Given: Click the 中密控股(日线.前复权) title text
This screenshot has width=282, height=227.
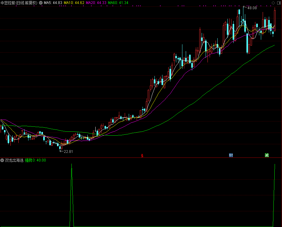Looking at the screenshot, I should click(19, 3).
